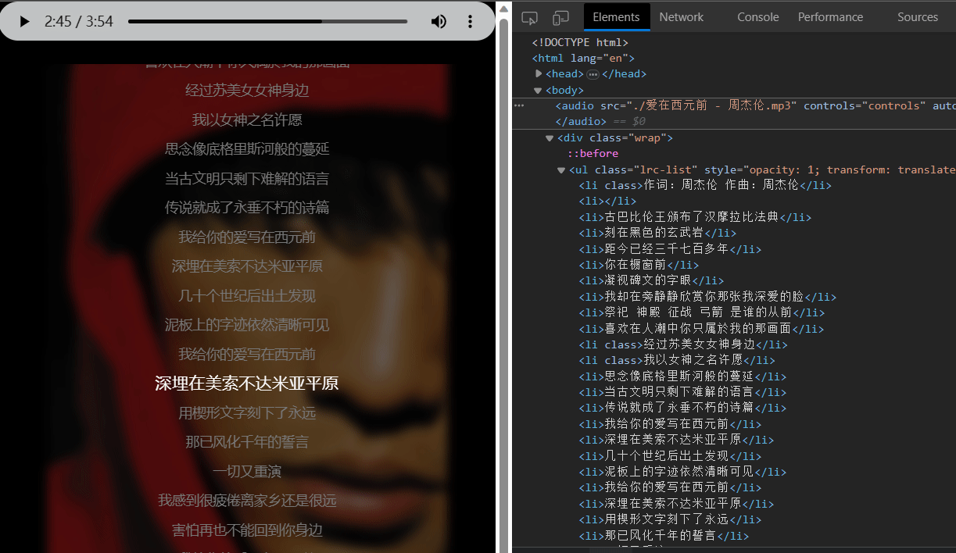Select li 我却在旁静静欣赏你那张我深爱的脸
956x553 pixels.
click(x=707, y=297)
